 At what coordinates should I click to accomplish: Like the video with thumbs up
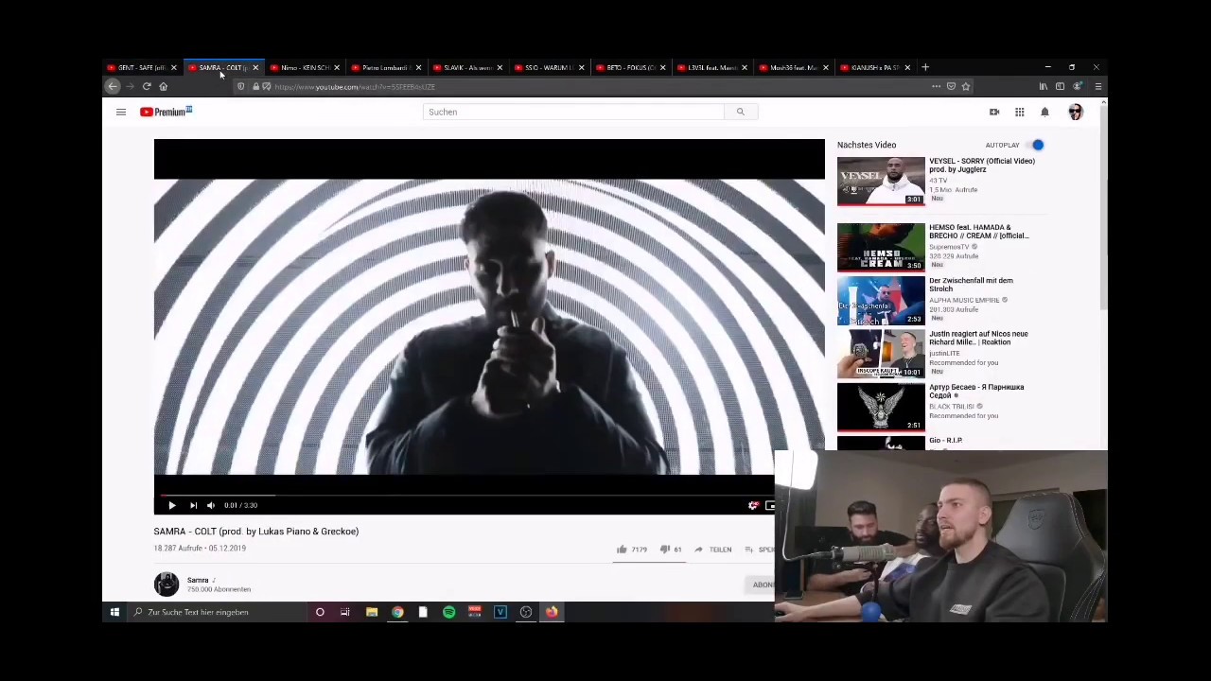[622, 549]
